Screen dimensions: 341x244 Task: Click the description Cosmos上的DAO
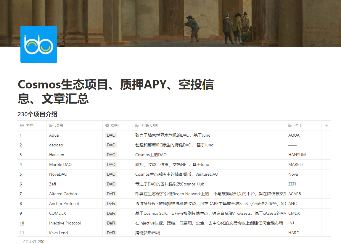[151, 155]
